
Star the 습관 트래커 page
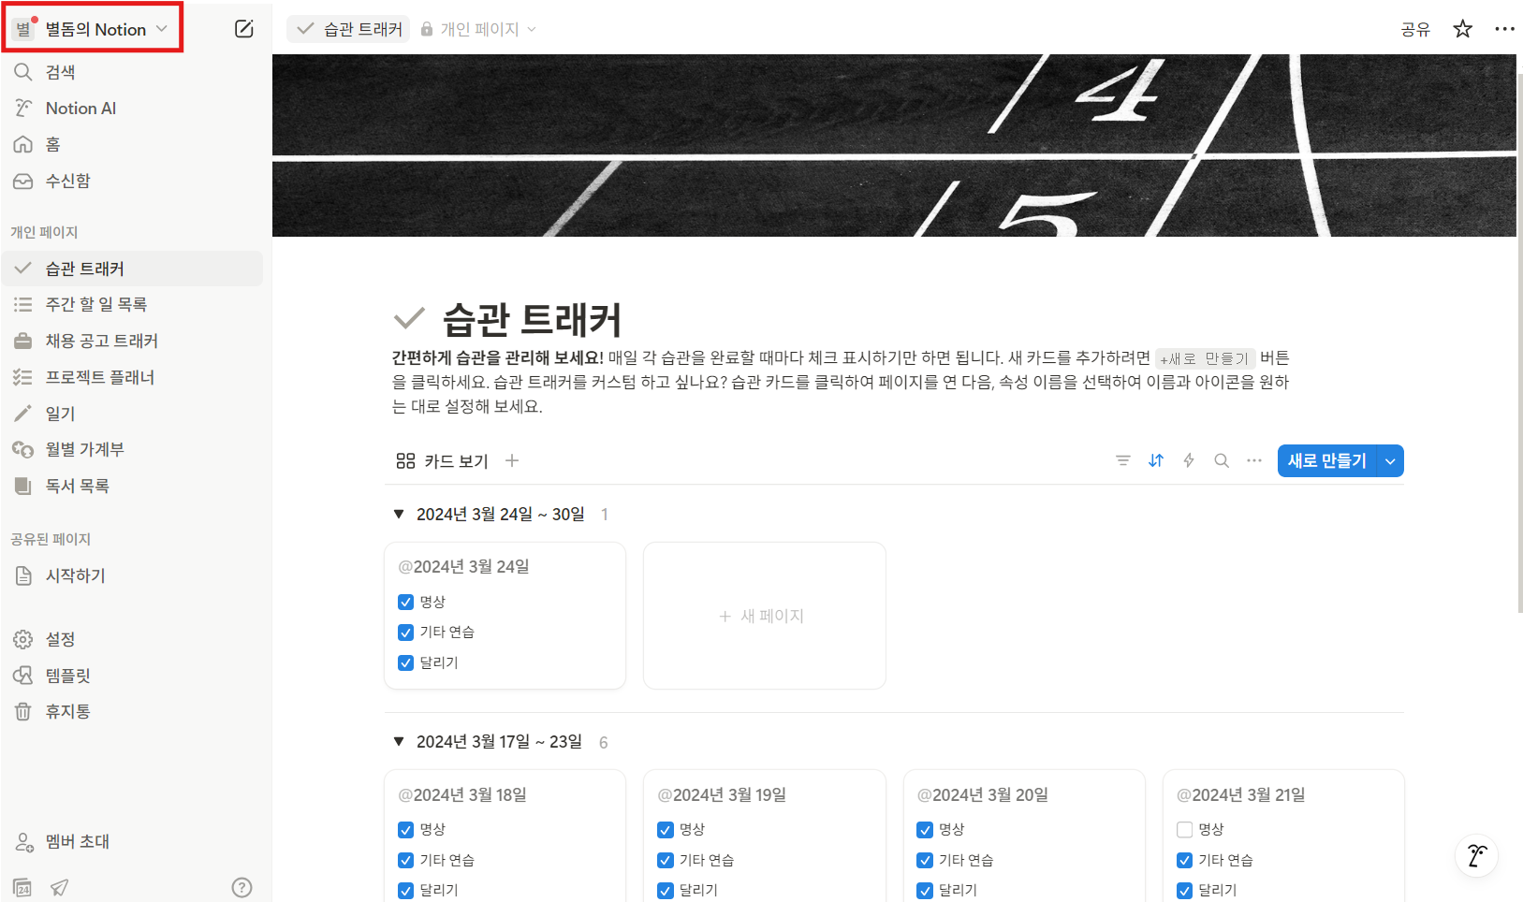click(1461, 29)
